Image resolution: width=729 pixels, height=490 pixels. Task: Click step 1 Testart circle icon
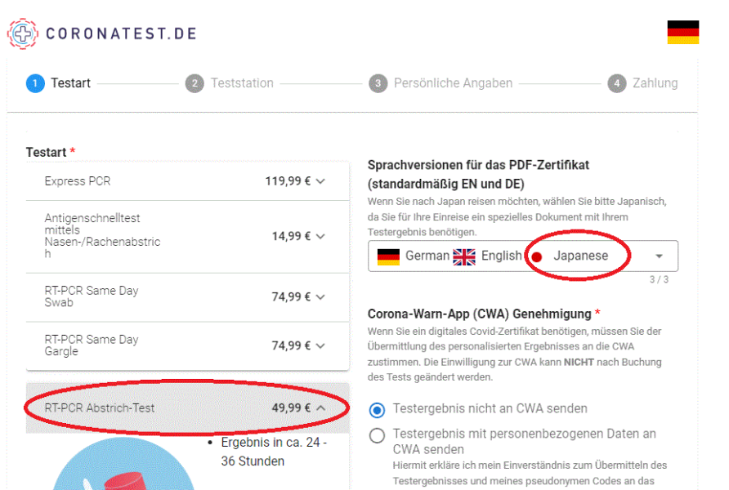[x=35, y=83]
